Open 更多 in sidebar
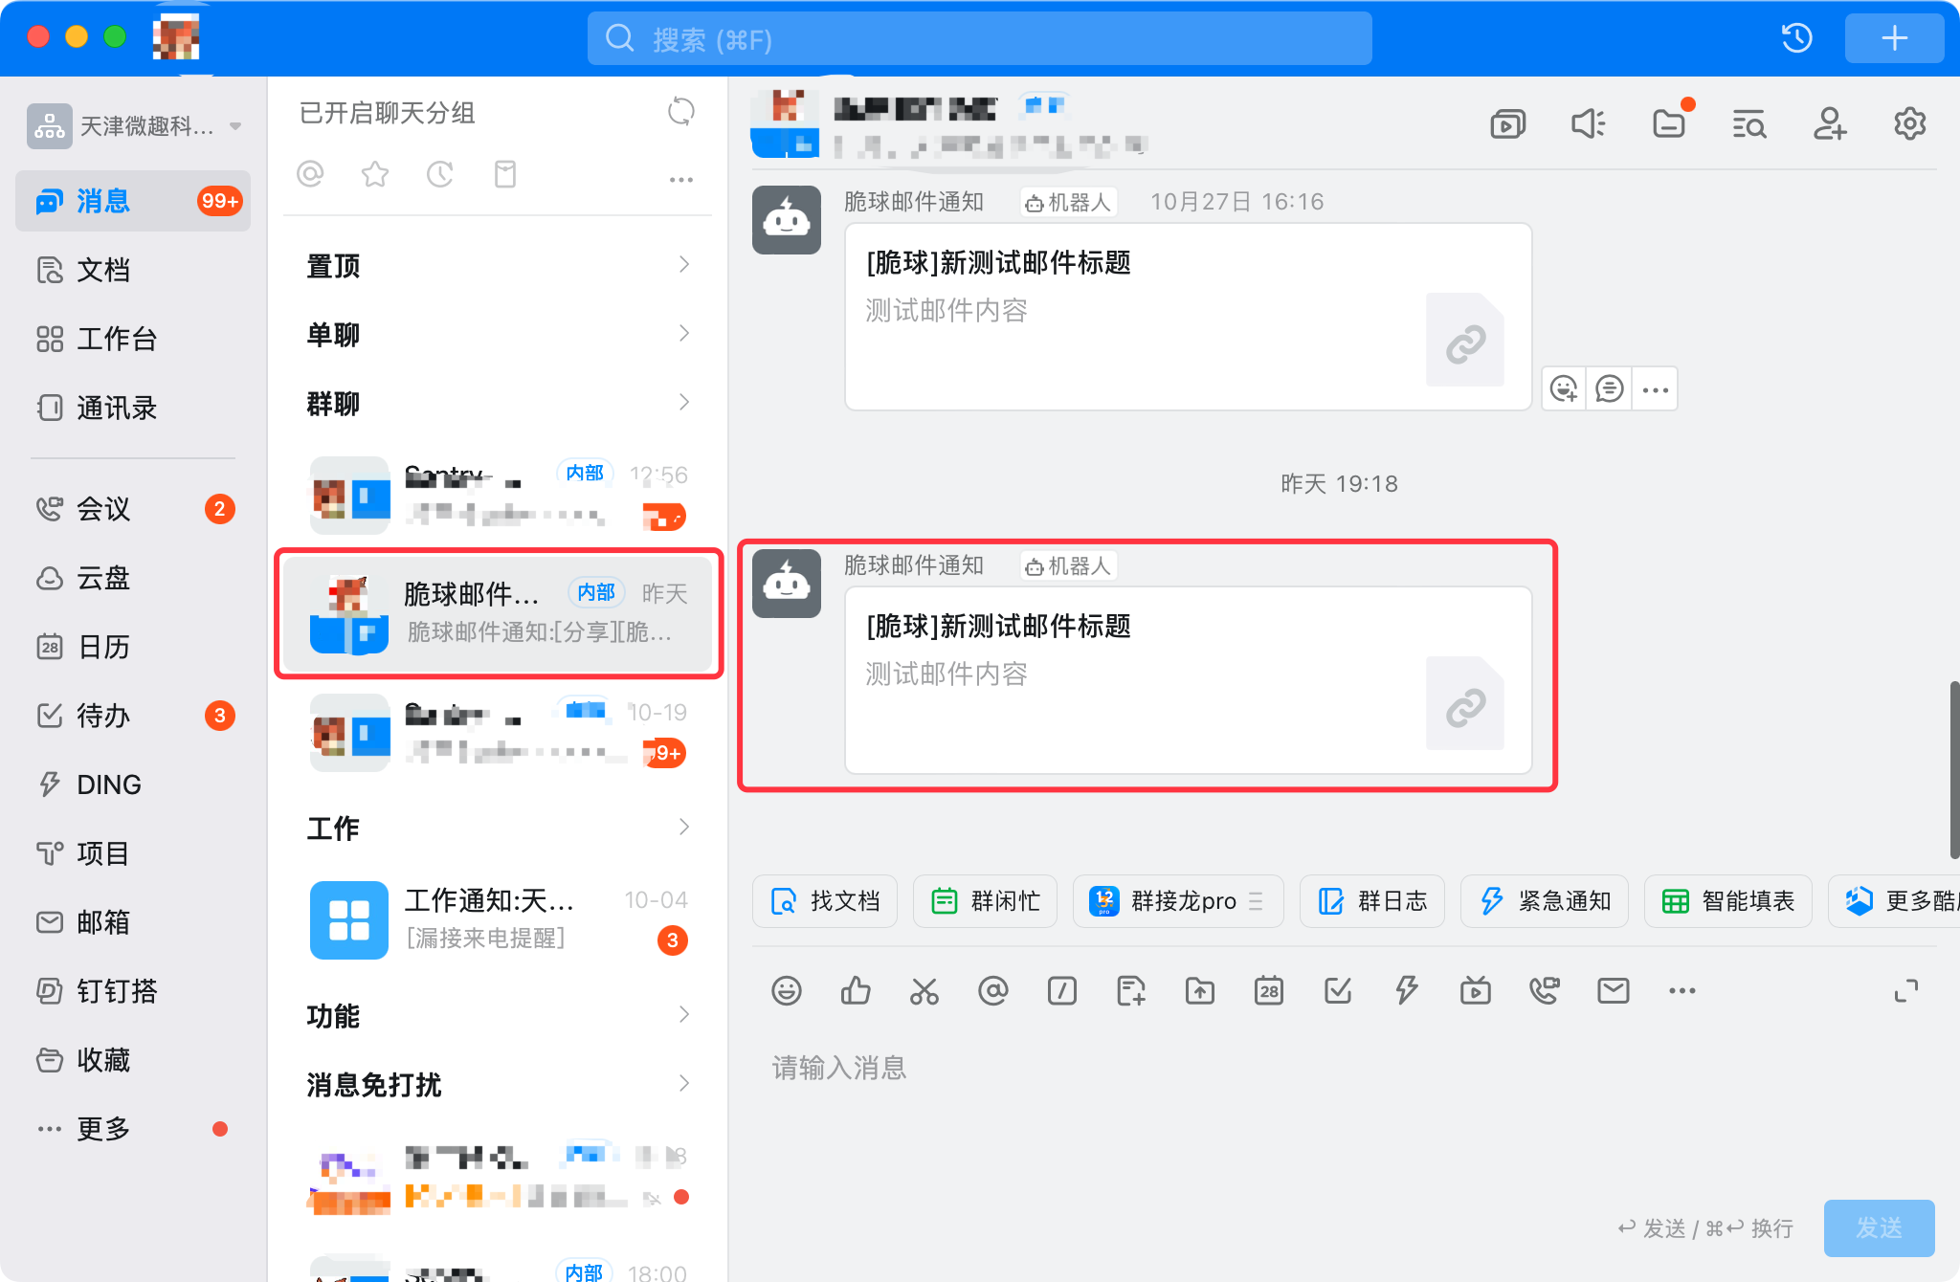1960x1282 pixels. [133, 1129]
